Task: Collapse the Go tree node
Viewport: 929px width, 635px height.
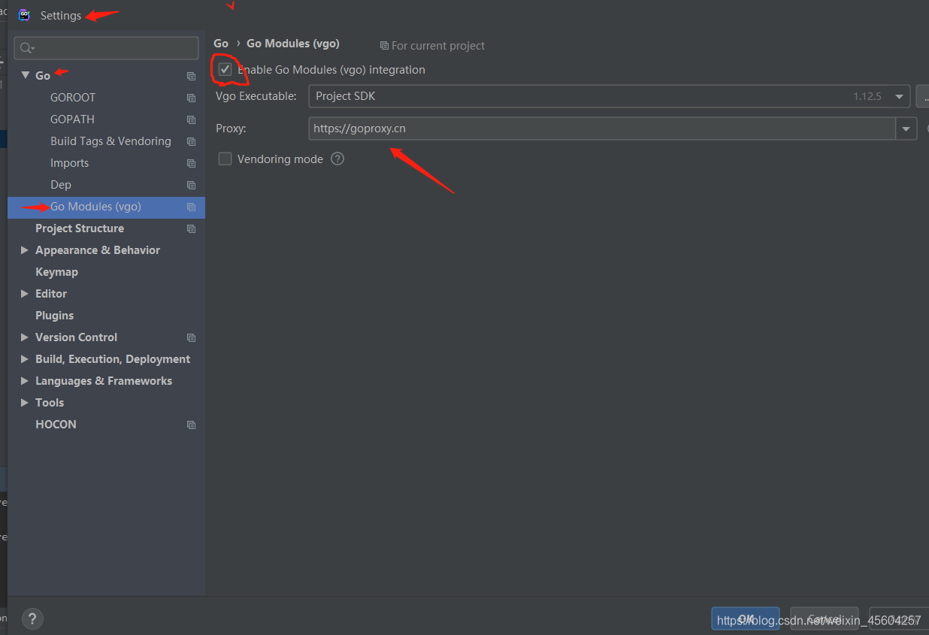Action: [25, 75]
